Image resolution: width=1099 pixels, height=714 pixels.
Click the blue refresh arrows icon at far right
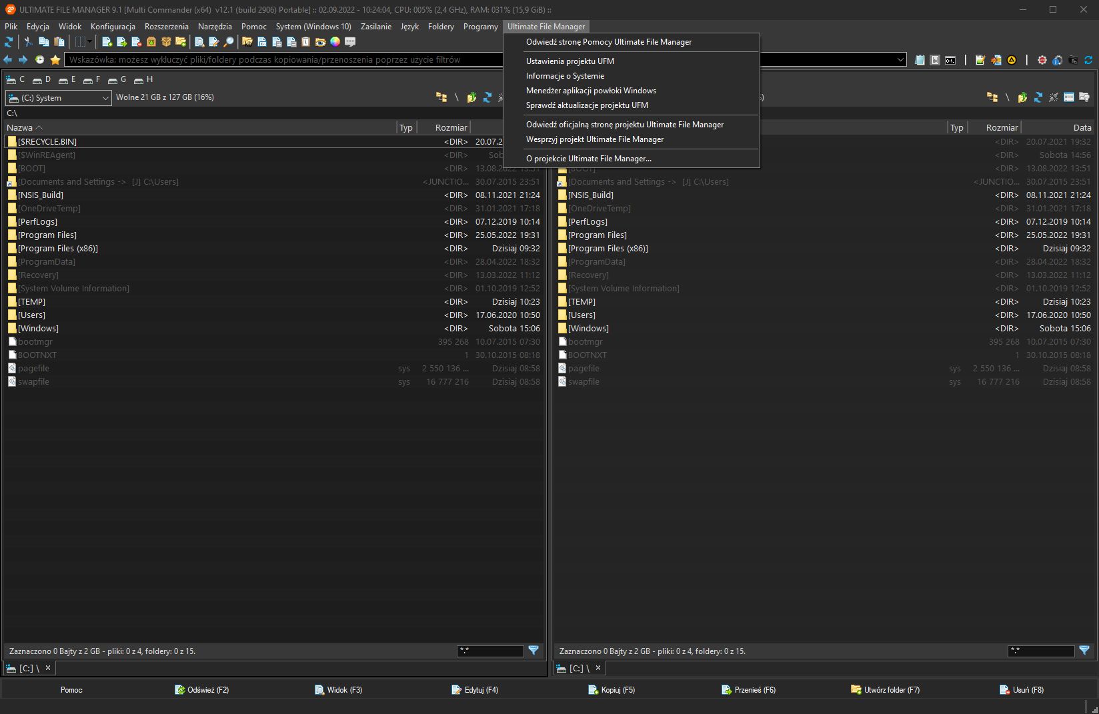(1088, 59)
